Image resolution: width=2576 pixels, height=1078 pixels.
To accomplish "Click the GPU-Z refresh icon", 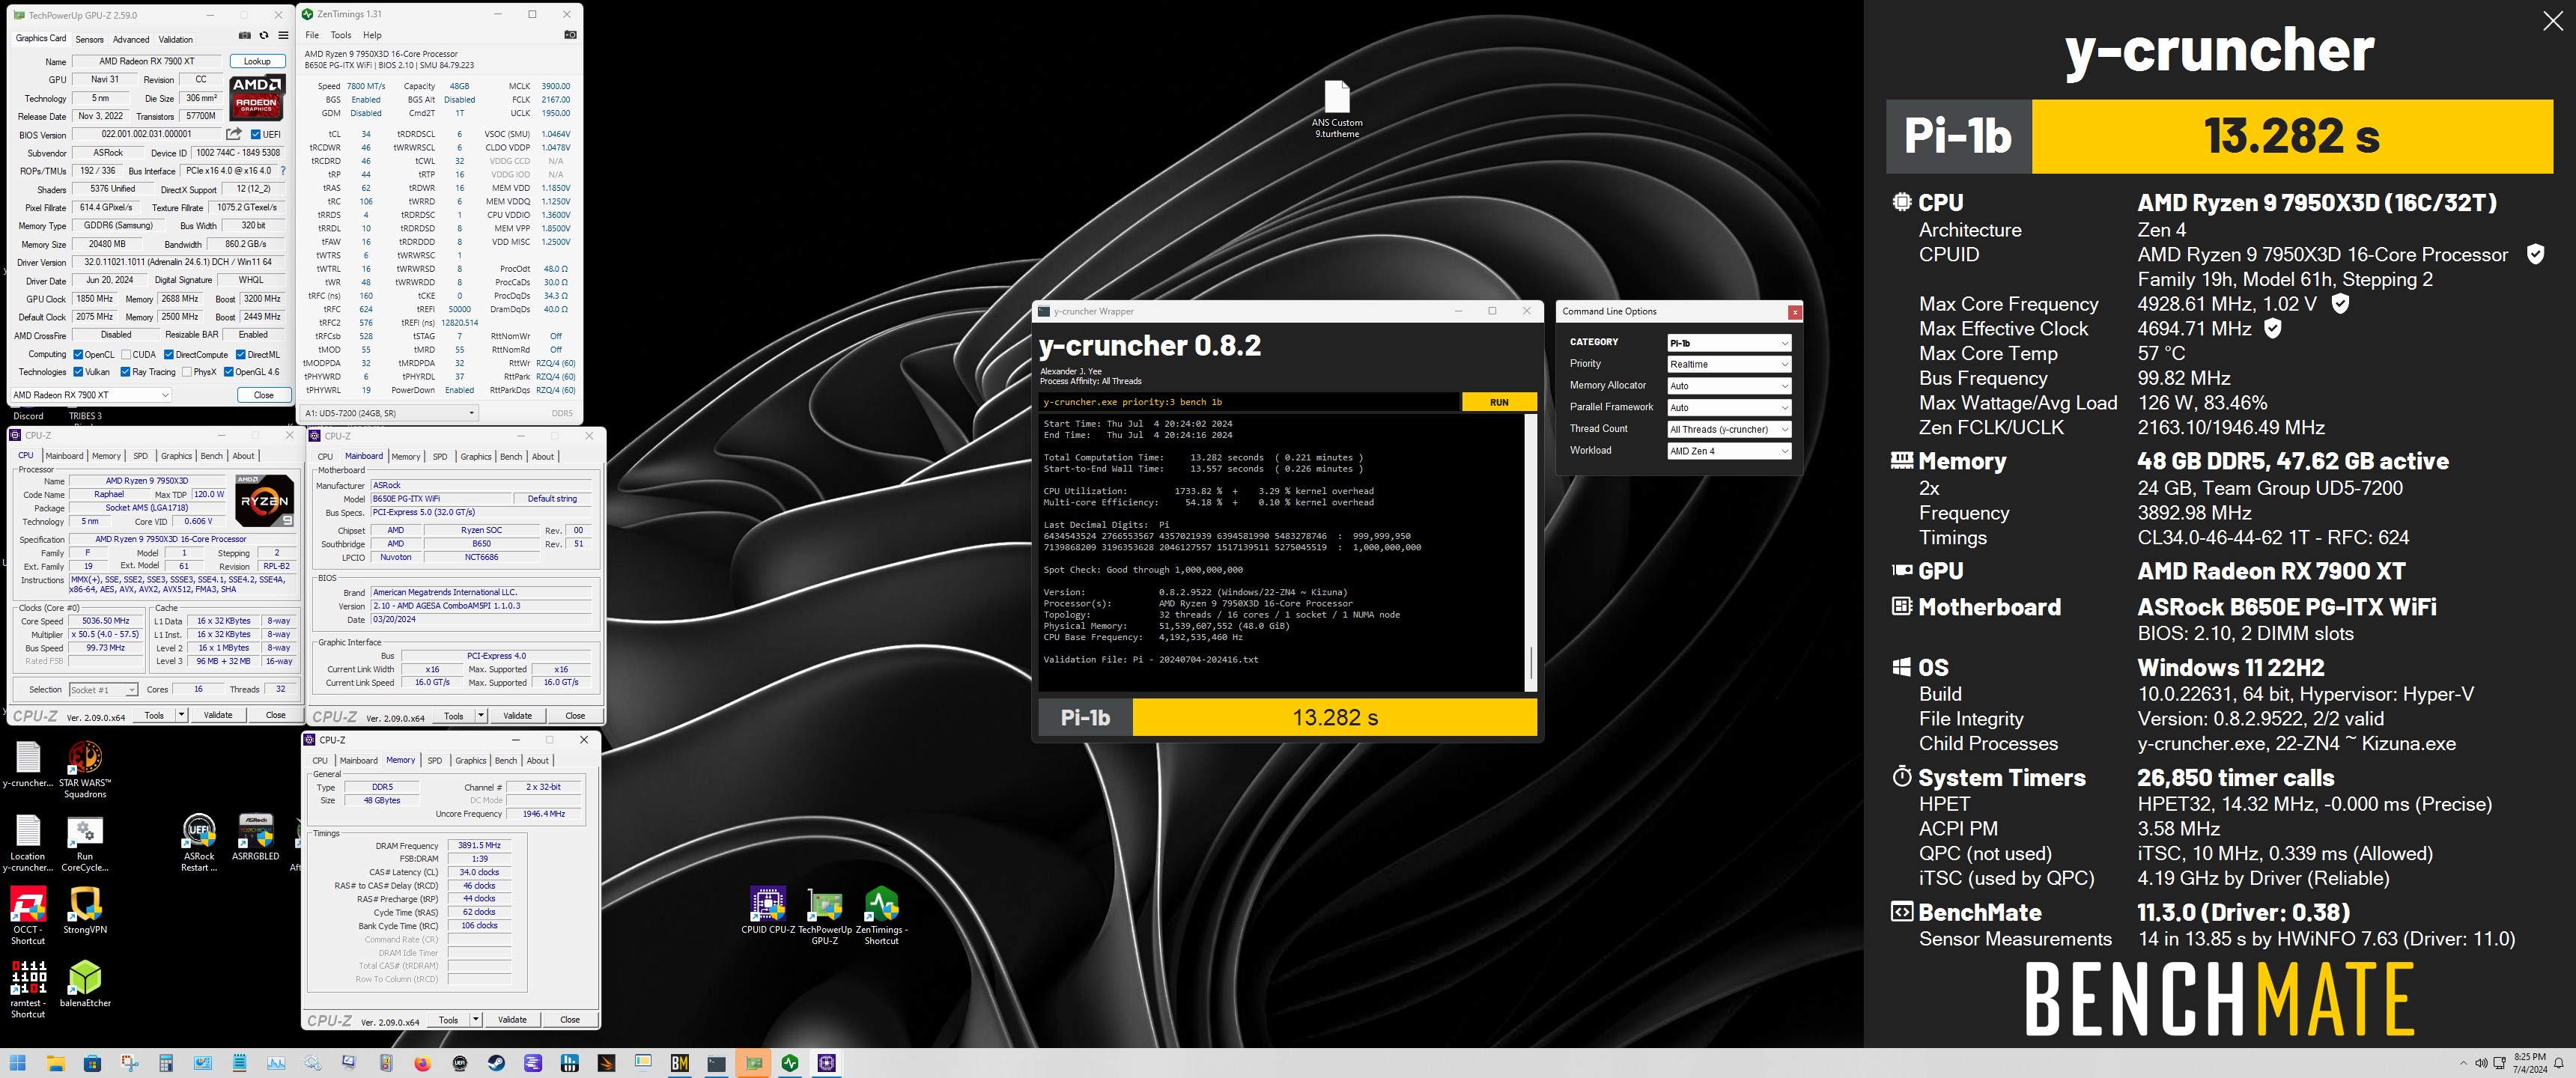I will point(264,36).
